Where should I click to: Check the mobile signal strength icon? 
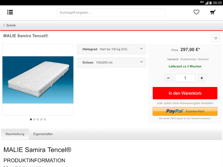click(206, 3)
